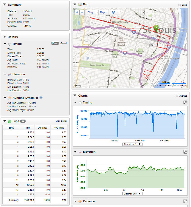Click the Elevation chart icon

click(80, 152)
